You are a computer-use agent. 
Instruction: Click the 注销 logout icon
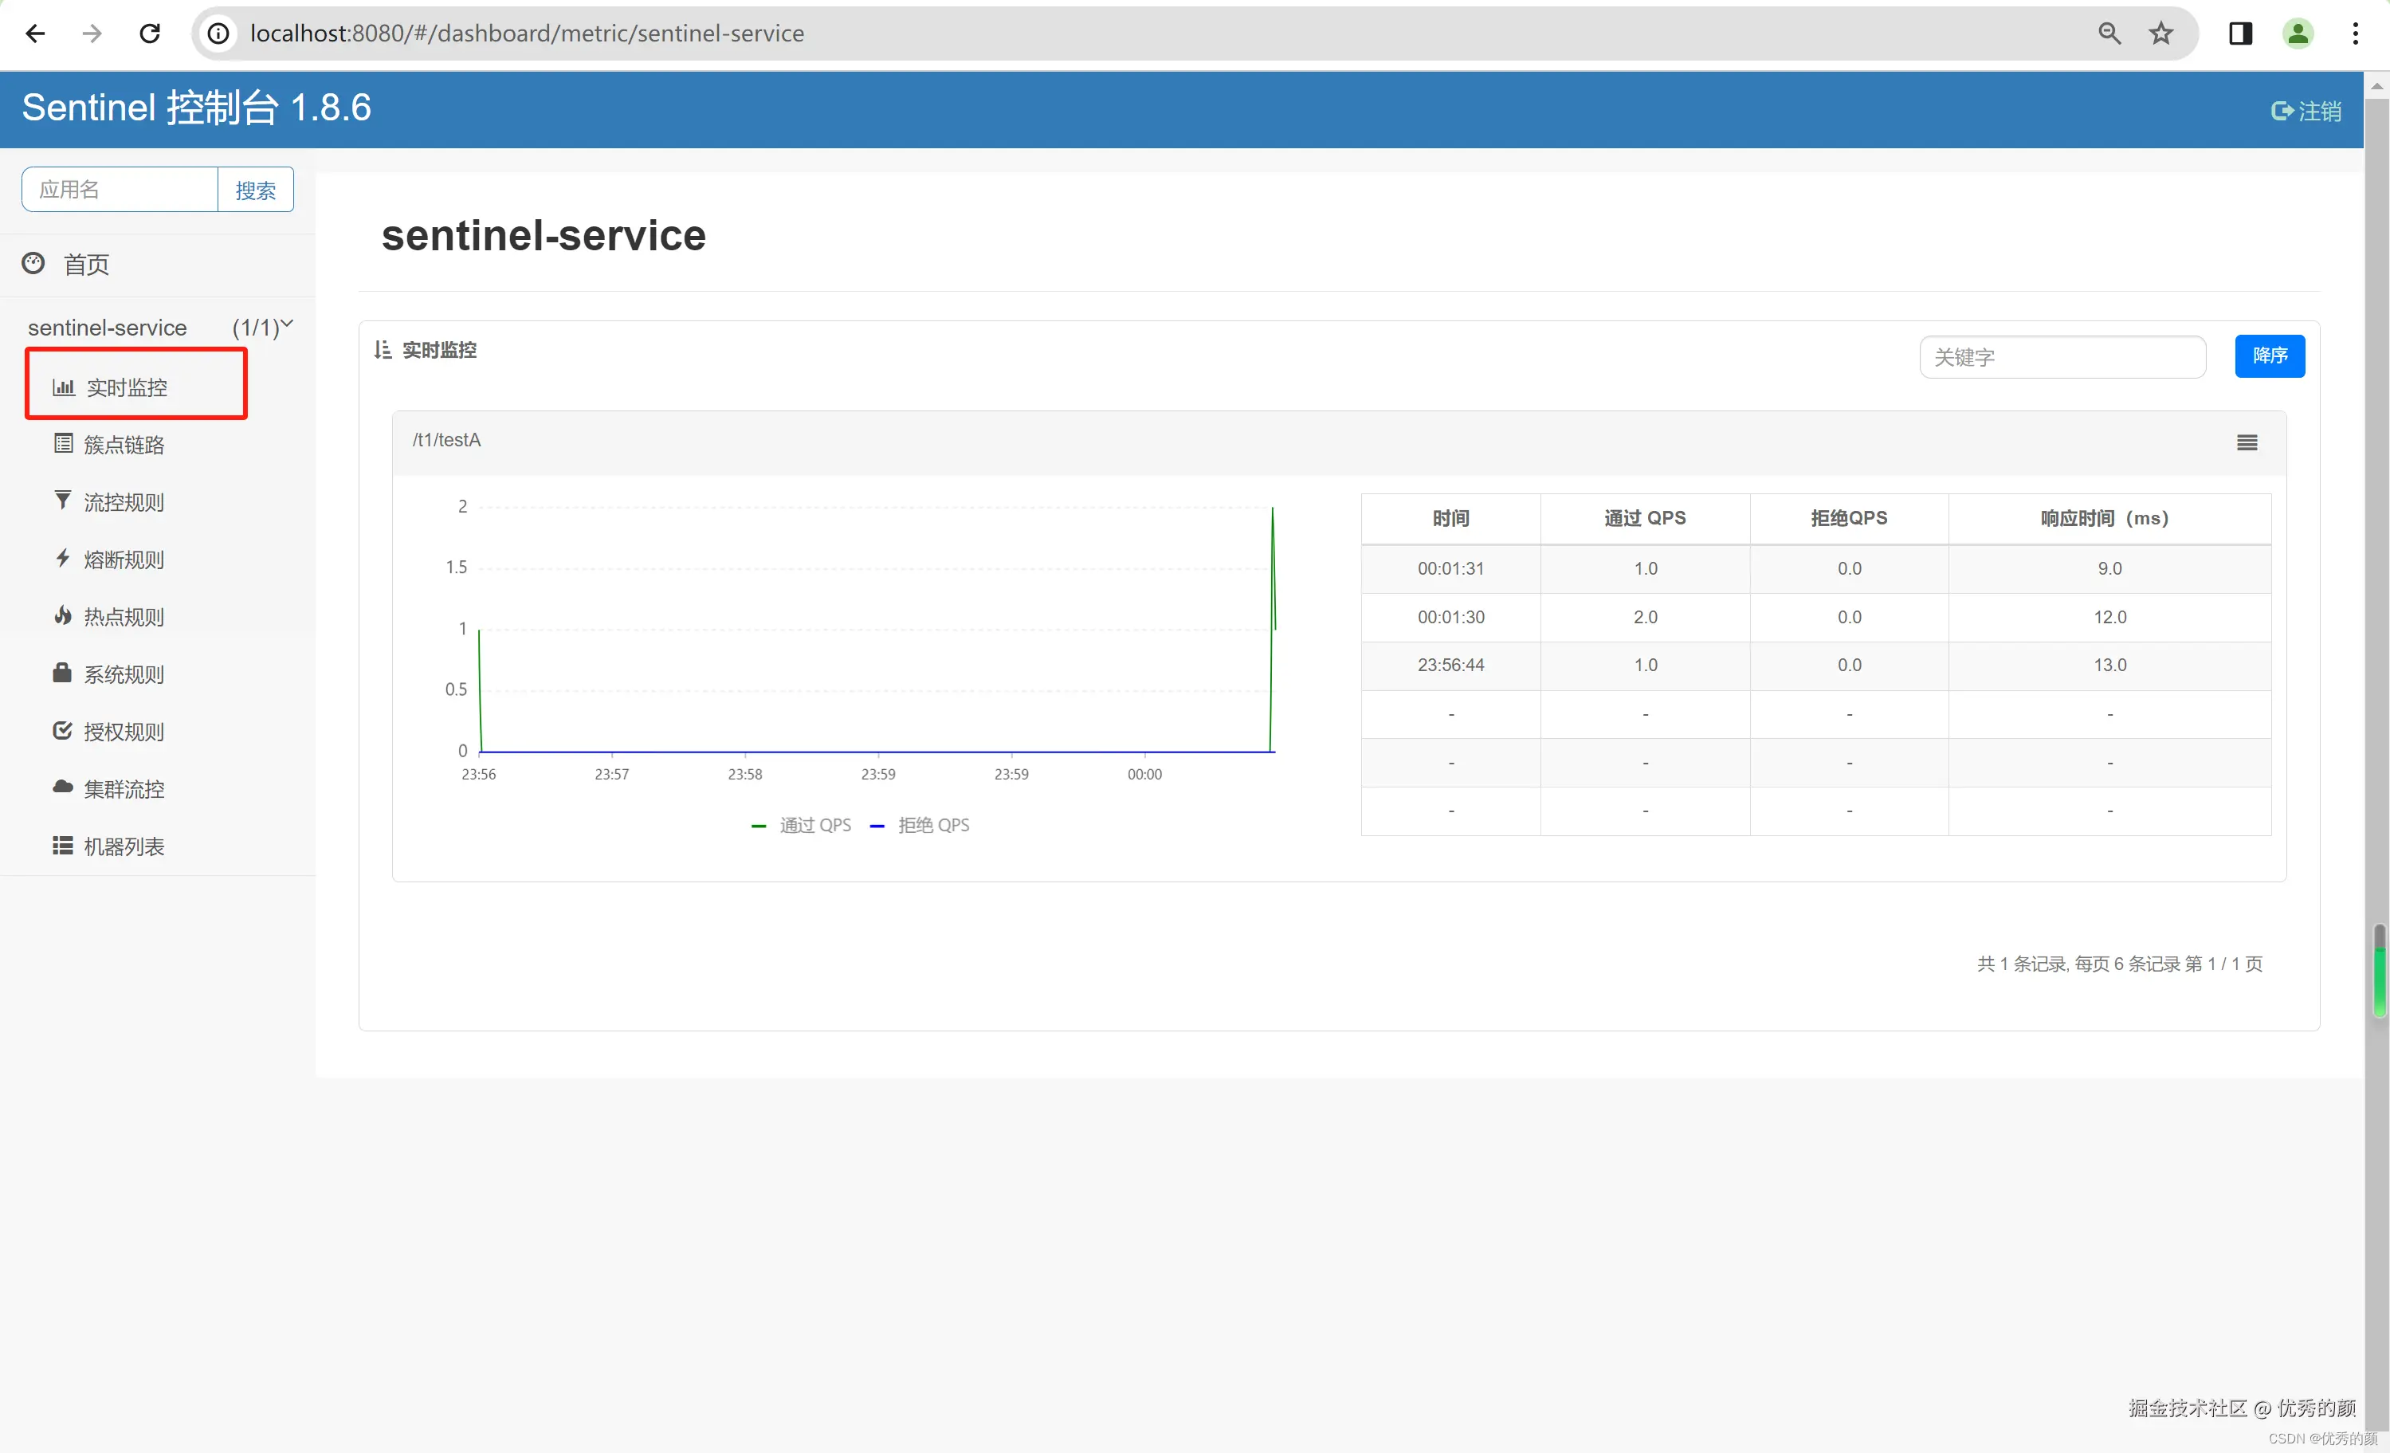2282,111
